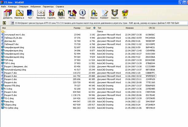Select file ТО-2.dwg
The width and height of the screenshot is (188, 127).
pos(9,98)
